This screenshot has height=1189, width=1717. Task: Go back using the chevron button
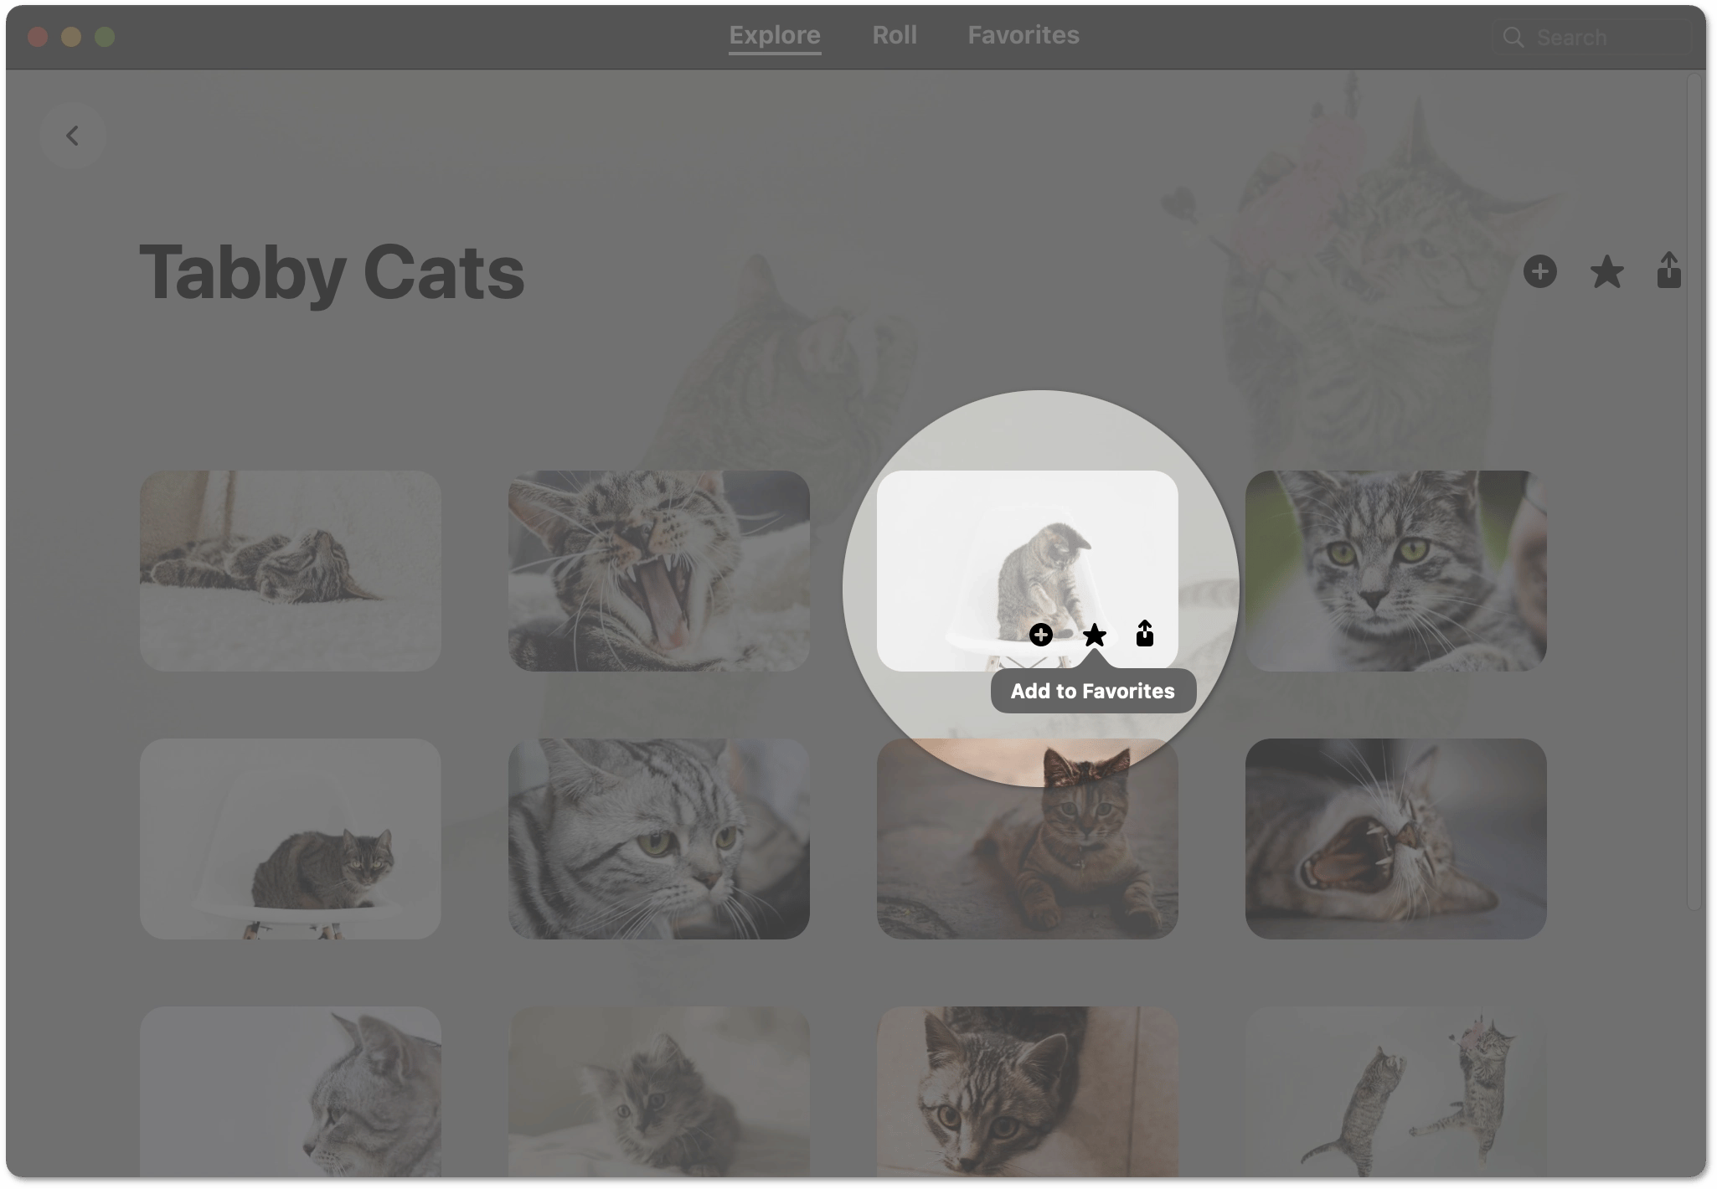(x=72, y=136)
